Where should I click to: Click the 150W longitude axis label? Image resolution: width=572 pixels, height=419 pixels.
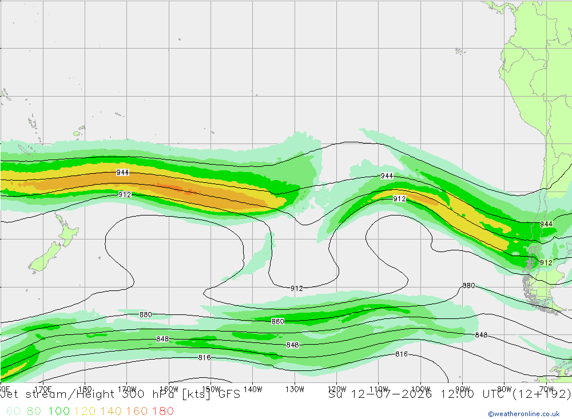pyautogui.click(x=211, y=389)
